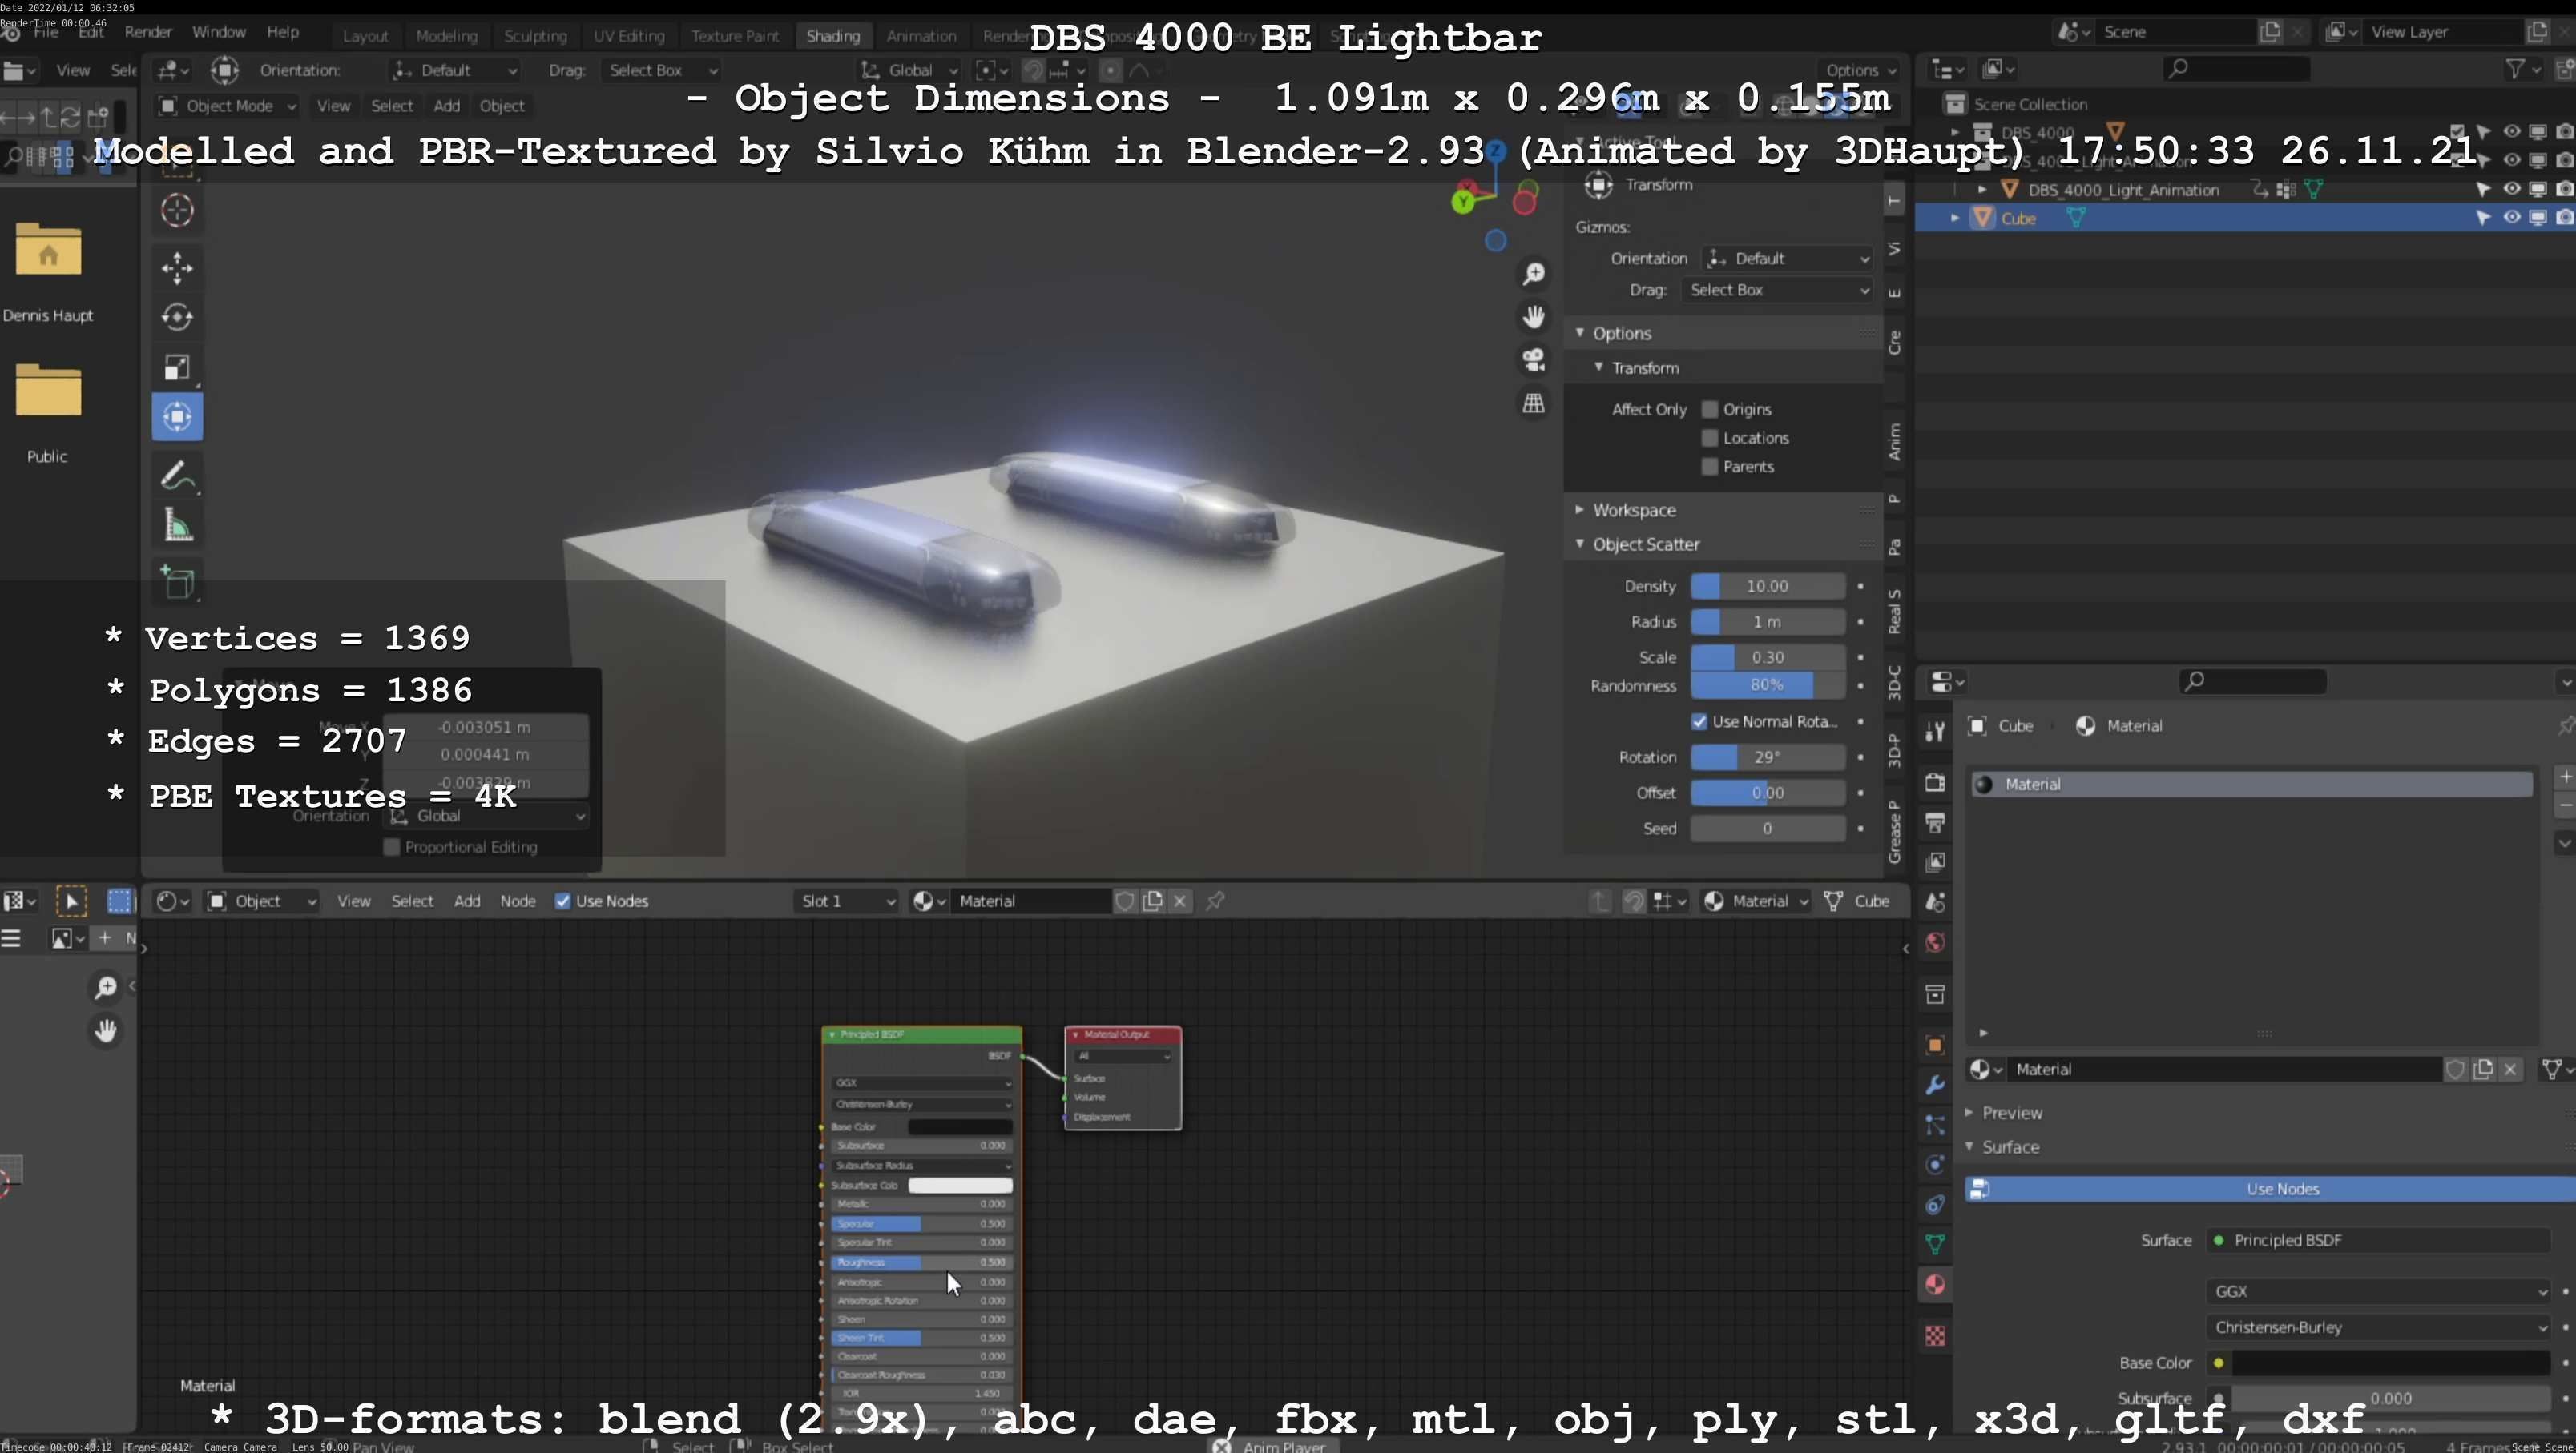Open the Render properties tab
This screenshot has height=1453, width=2576.
[x=1935, y=781]
